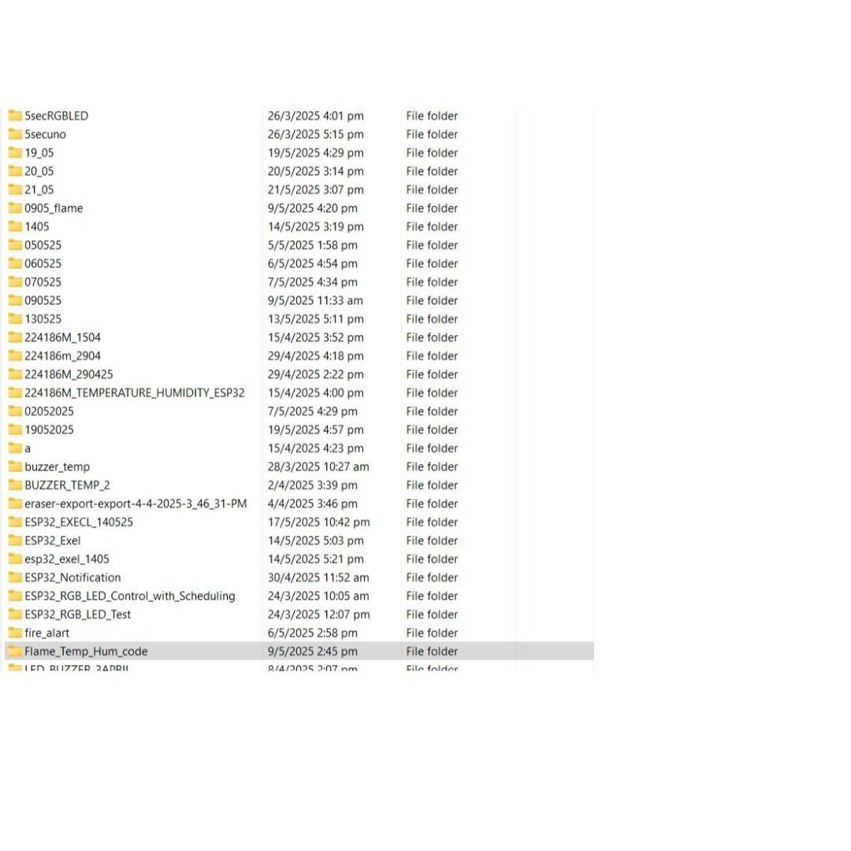
Task: Click date 17/5/2025 10:42 pm
Action: click(x=318, y=522)
